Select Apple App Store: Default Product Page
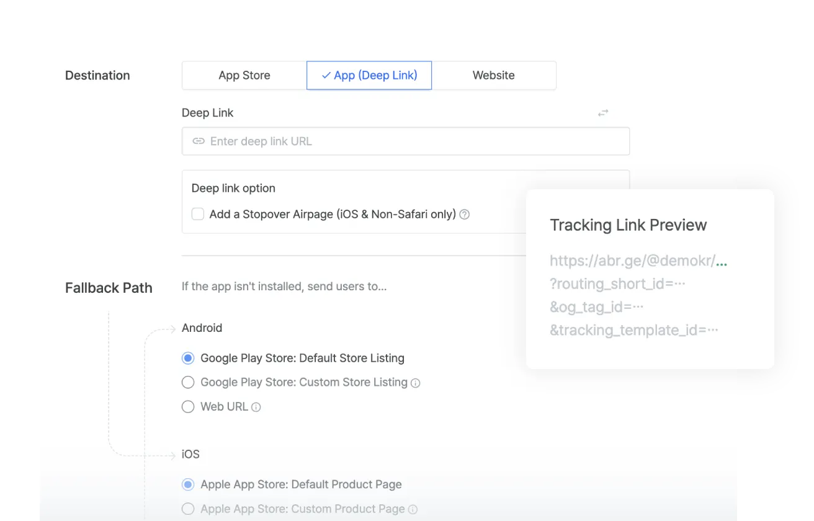This screenshot has width=814, height=521. click(x=188, y=484)
